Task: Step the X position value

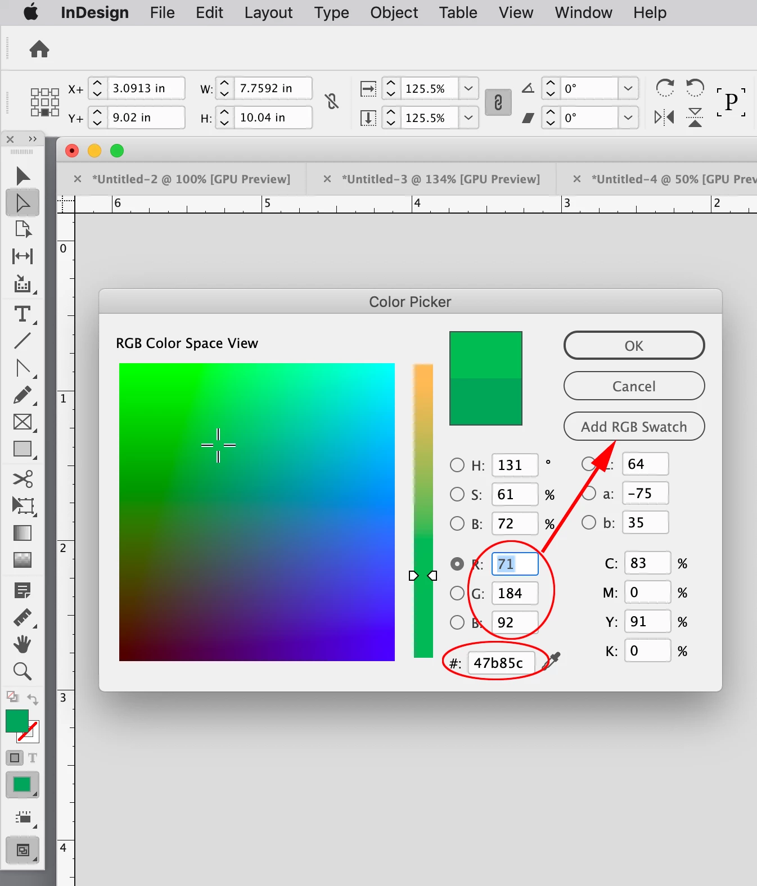Action: point(97,88)
